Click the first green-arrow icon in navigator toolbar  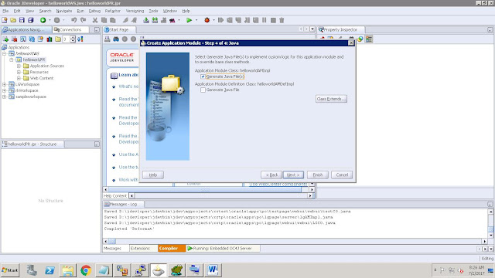pos(5,39)
